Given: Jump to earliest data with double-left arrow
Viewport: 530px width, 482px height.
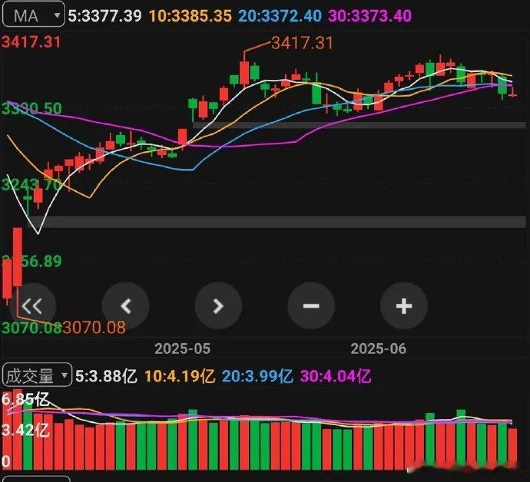Looking at the screenshot, I should click(x=32, y=306).
